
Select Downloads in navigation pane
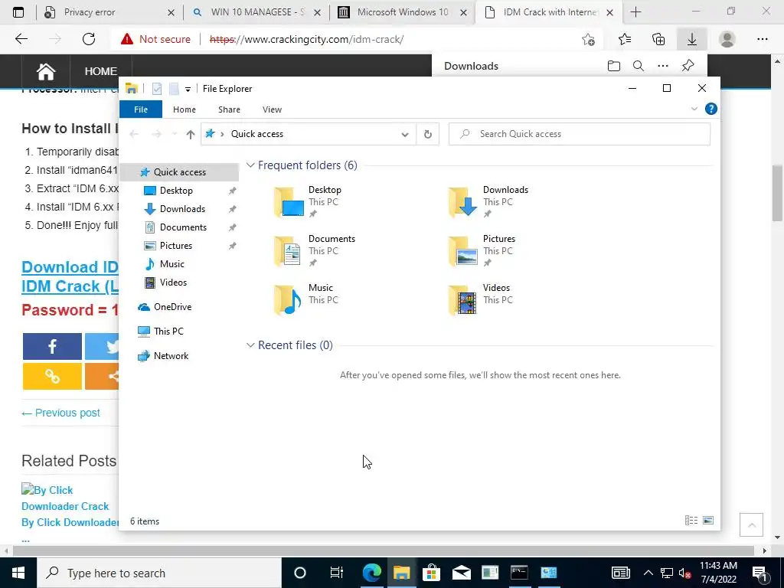point(182,209)
